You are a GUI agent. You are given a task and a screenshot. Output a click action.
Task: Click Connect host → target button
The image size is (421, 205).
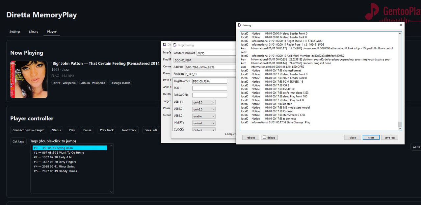(28, 130)
